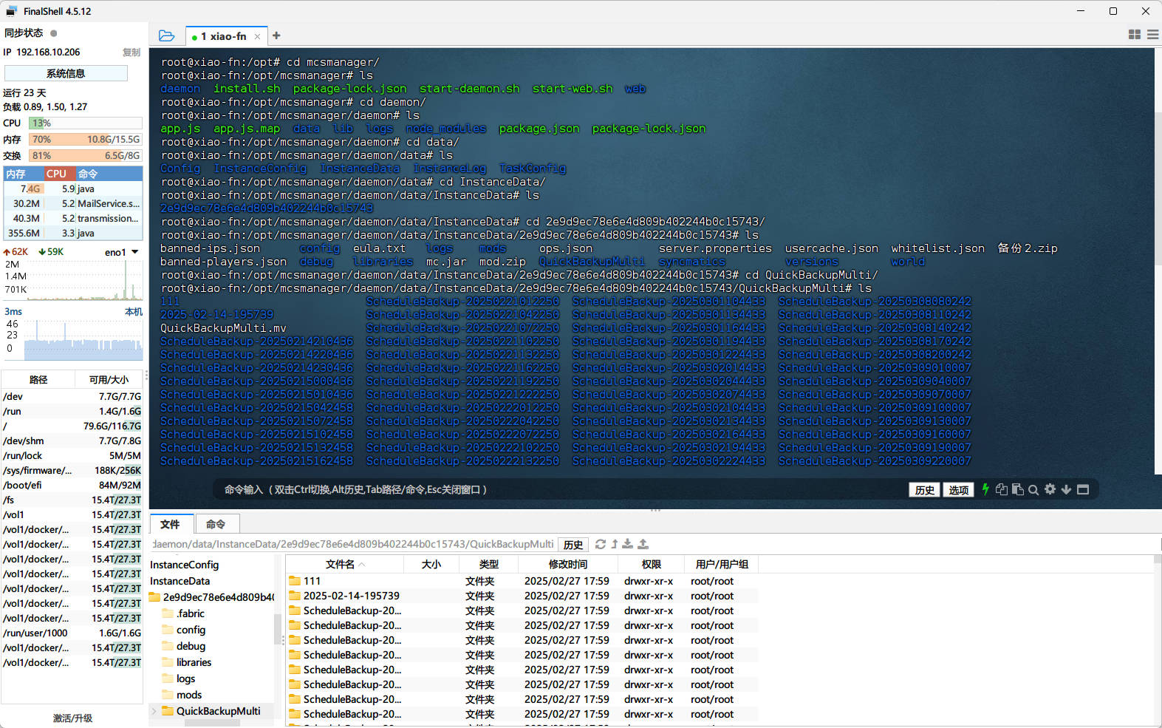1162x728 pixels.
Task: Expand the QuickBackupMulti tree node
Action: point(154,711)
